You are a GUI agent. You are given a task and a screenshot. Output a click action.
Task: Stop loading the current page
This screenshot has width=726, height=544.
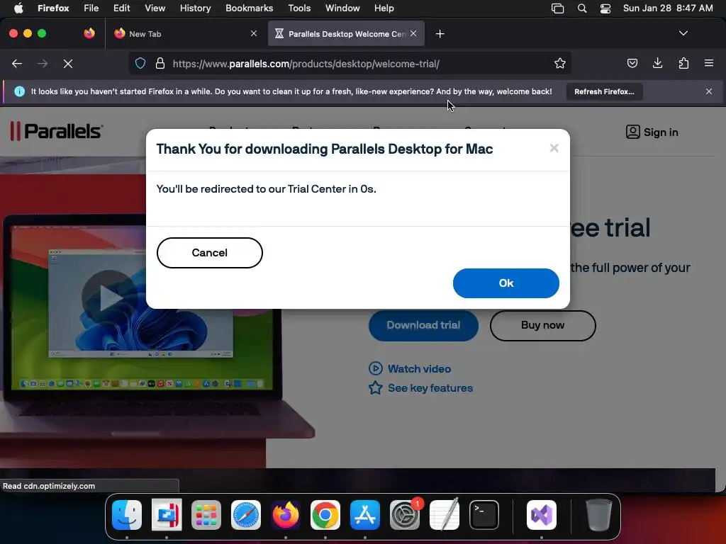[x=68, y=63]
